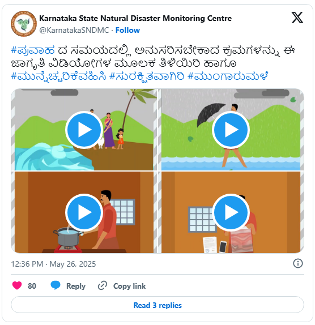
Task: Play the umbrella man walking video
Action: coord(231,130)
